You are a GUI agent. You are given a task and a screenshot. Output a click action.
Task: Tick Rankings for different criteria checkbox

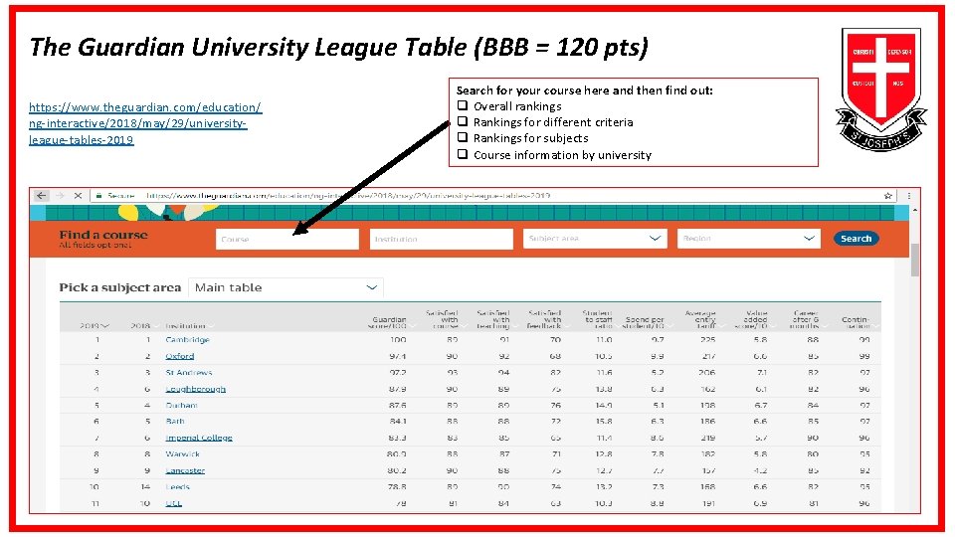tap(463, 121)
